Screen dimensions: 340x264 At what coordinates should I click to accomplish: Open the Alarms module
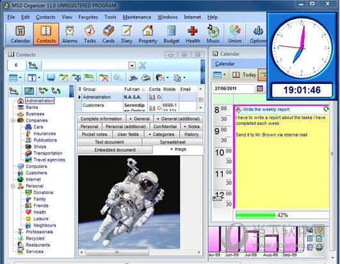pyautogui.click(x=70, y=34)
